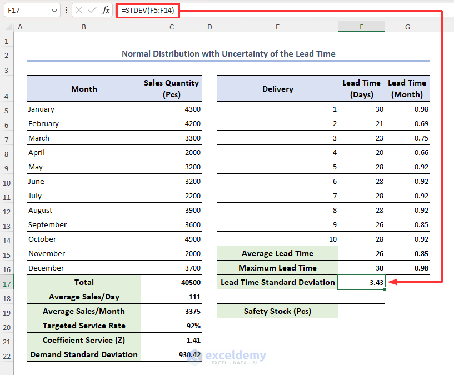Screen dimensions: 454x375
Task: Select column G header
Action: click(407, 27)
